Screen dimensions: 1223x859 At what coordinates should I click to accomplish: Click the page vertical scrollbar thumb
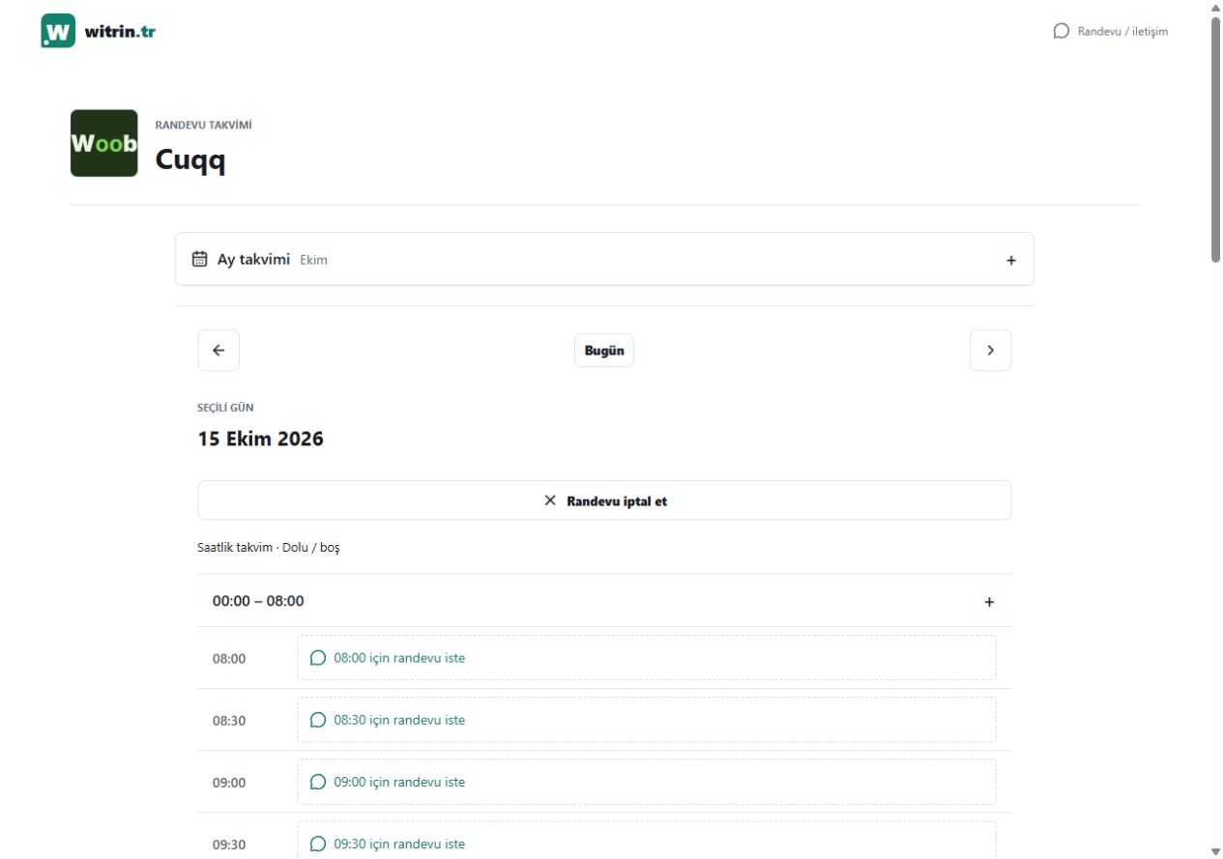1216,138
